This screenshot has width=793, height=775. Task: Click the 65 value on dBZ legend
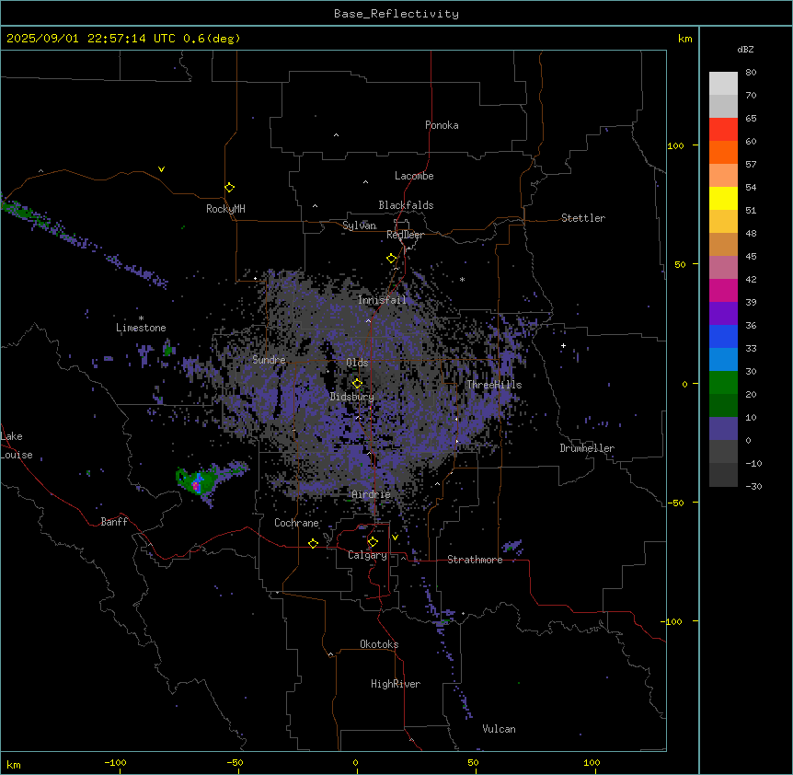pyautogui.click(x=751, y=119)
